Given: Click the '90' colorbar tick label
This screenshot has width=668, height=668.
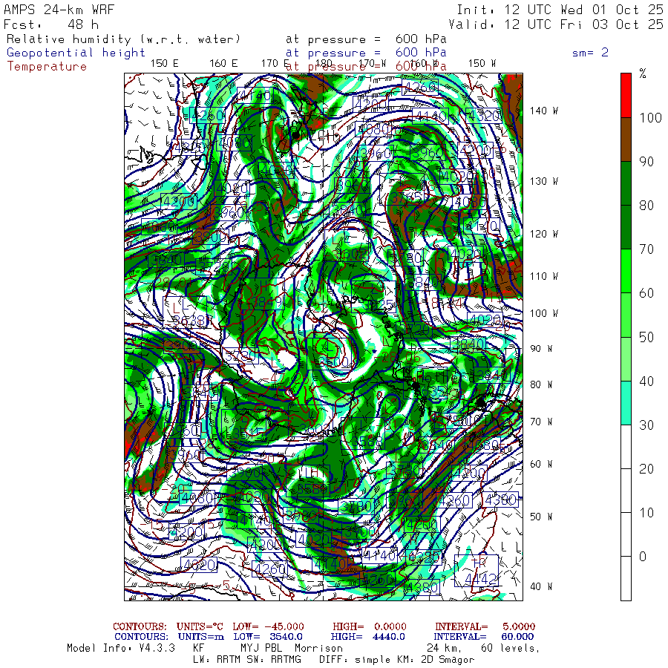Looking at the screenshot, I should tap(646, 162).
